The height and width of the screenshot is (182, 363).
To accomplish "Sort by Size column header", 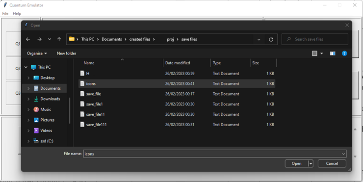I will coord(256,63).
